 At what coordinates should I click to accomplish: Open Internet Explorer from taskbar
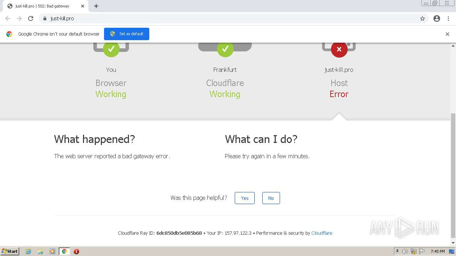pyautogui.click(x=28, y=251)
